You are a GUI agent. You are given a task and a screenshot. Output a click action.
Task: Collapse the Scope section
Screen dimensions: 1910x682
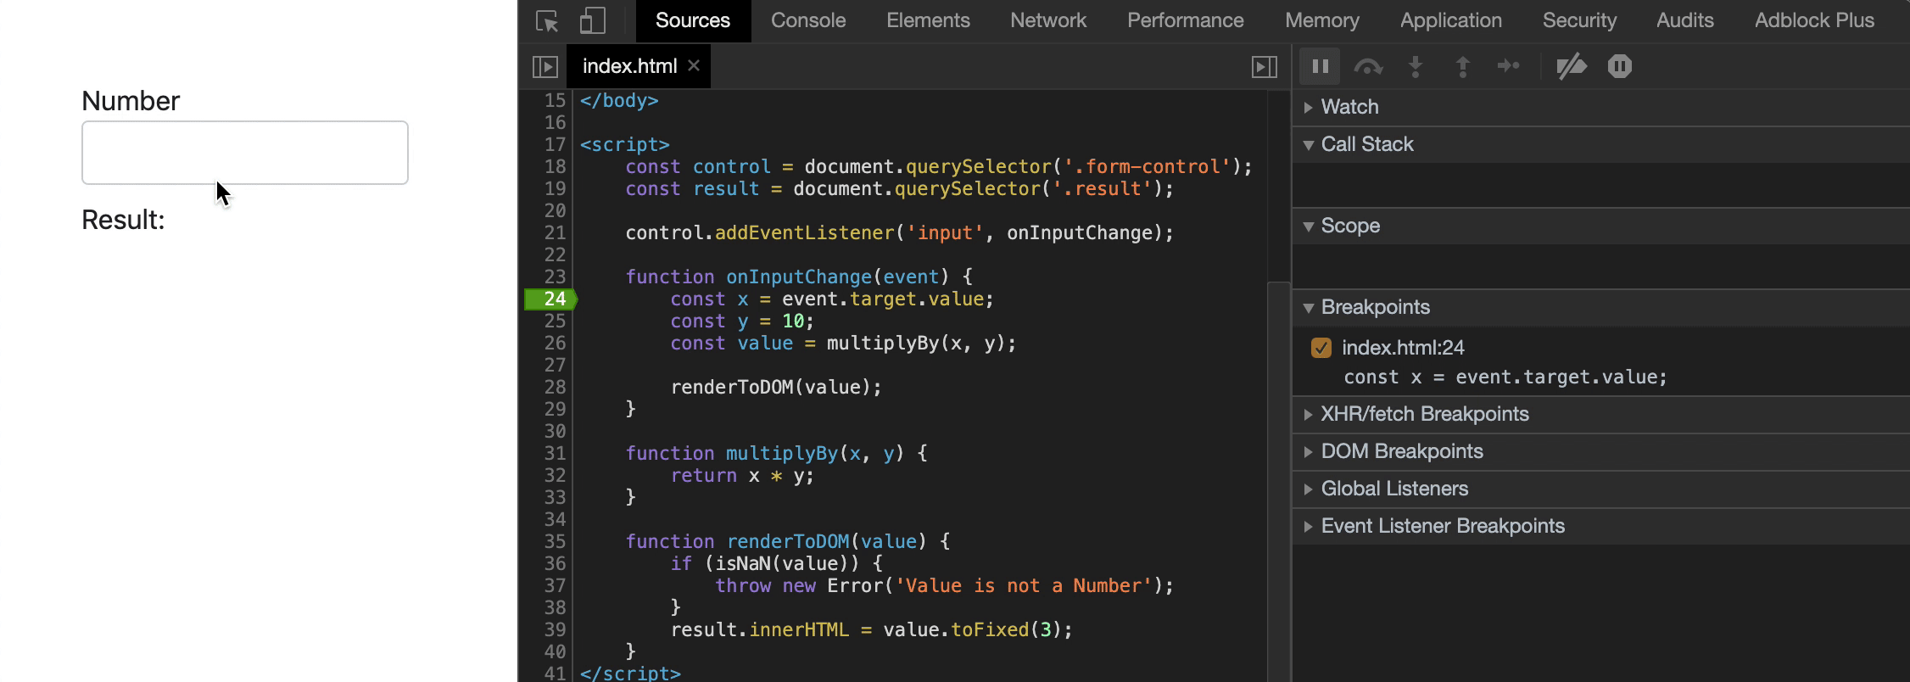pyautogui.click(x=1600, y=226)
